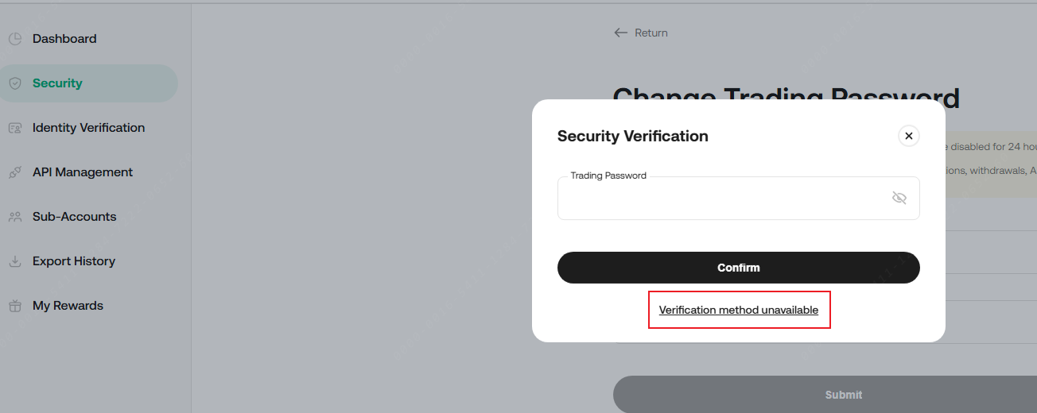Click the Dashboard pie chart icon

[x=14, y=39]
